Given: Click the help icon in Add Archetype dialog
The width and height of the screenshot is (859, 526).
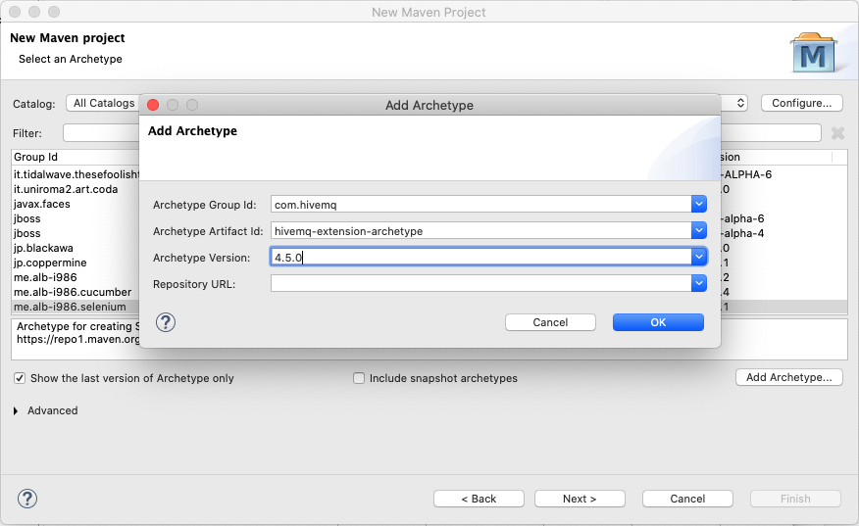Looking at the screenshot, I should tap(166, 322).
